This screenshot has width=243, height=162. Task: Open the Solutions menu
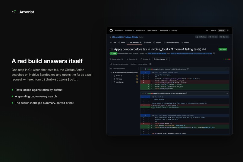(x=129, y=30)
